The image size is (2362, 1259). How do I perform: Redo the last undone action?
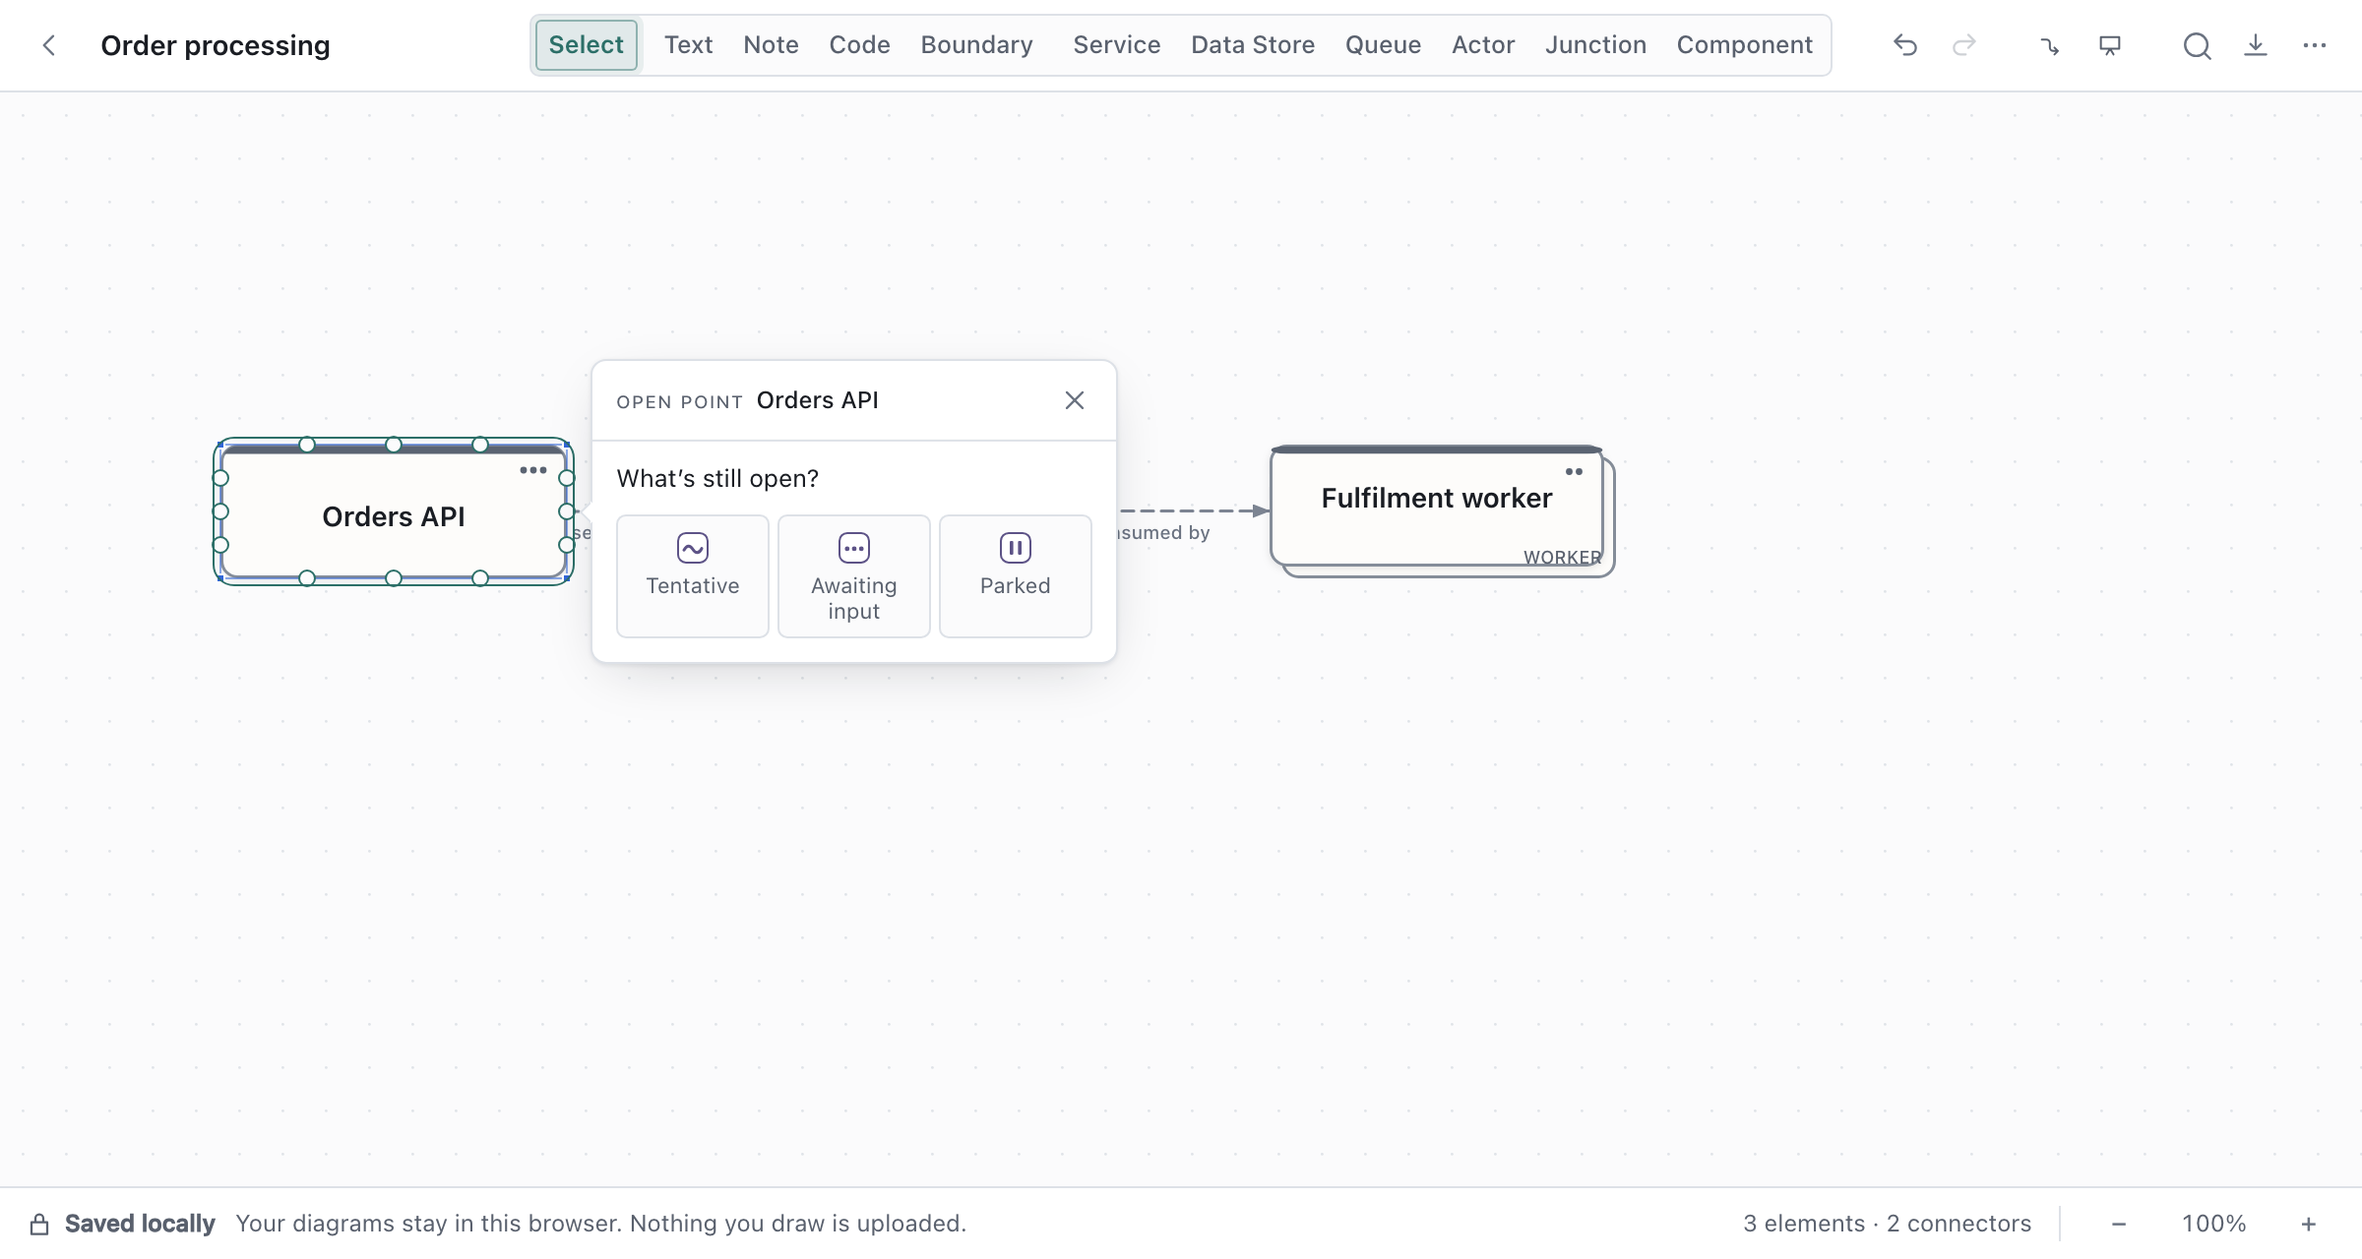tap(1964, 45)
